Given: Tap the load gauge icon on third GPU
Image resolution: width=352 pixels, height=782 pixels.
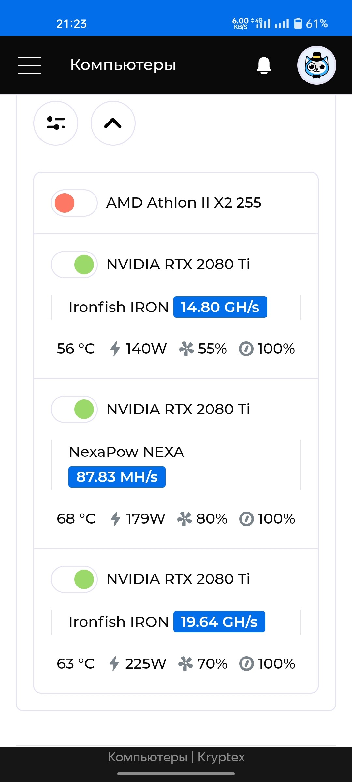Looking at the screenshot, I should click(246, 664).
